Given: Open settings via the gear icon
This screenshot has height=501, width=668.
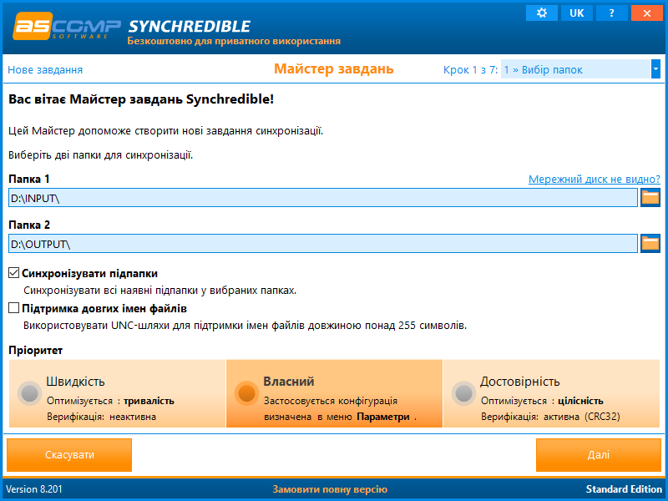Looking at the screenshot, I should pyautogui.click(x=541, y=13).
